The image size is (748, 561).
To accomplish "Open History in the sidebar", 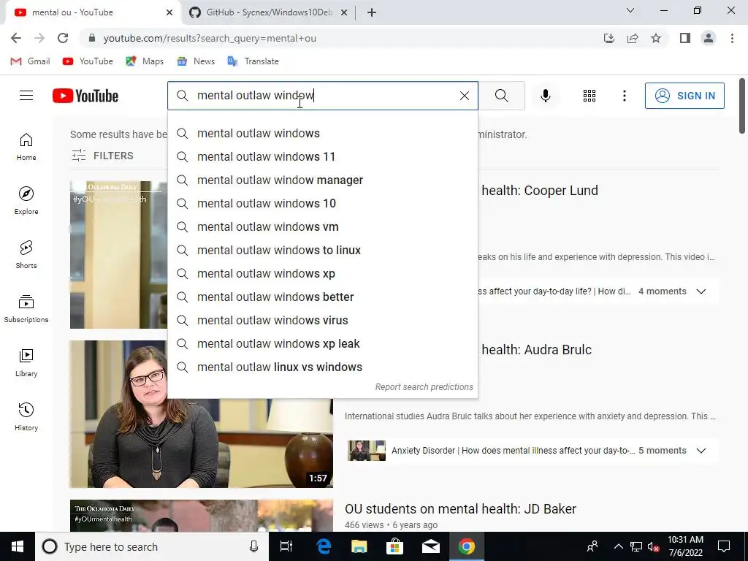I will point(26,416).
